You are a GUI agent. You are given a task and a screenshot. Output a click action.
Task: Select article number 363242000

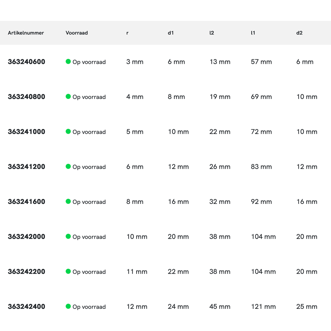26,237
